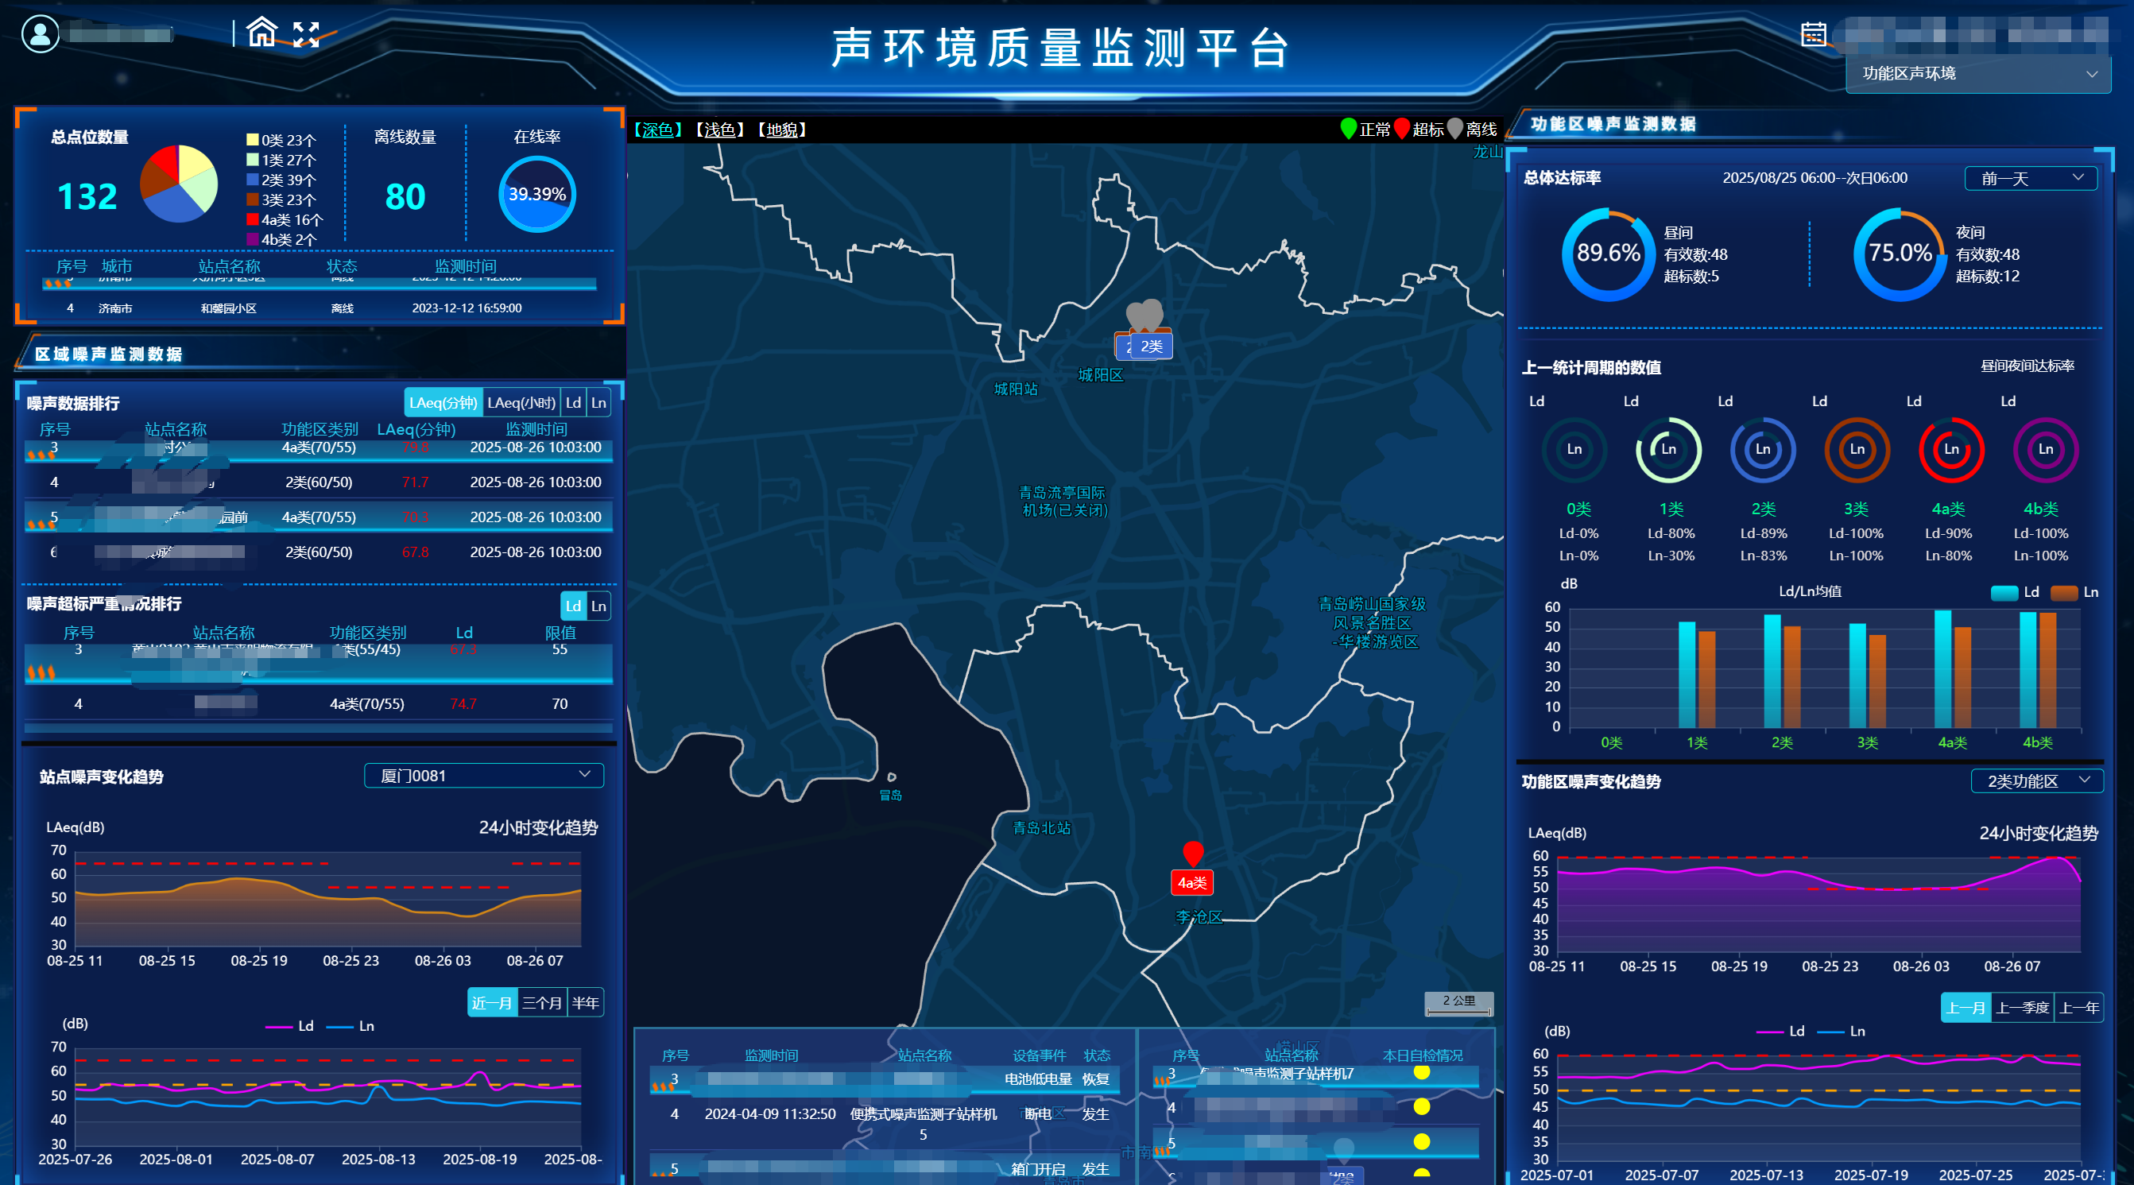
Task: Click the green 正常 legend marker above map
Action: 1349,130
